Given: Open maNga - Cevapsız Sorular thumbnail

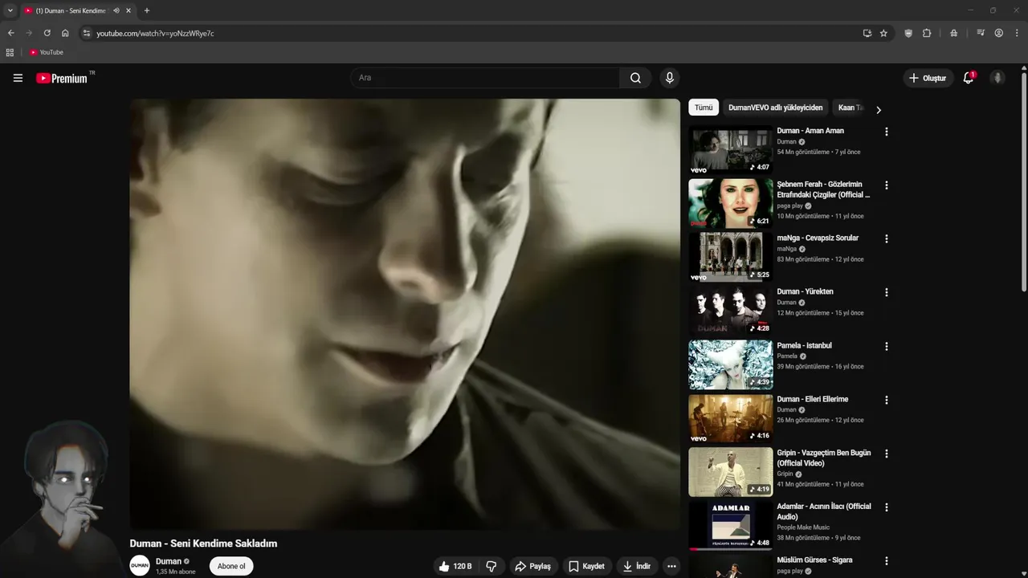Looking at the screenshot, I should (730, 257).
